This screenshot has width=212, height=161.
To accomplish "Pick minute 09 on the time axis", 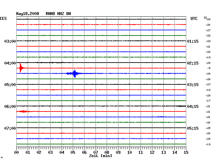I will [x=118, y=152].
